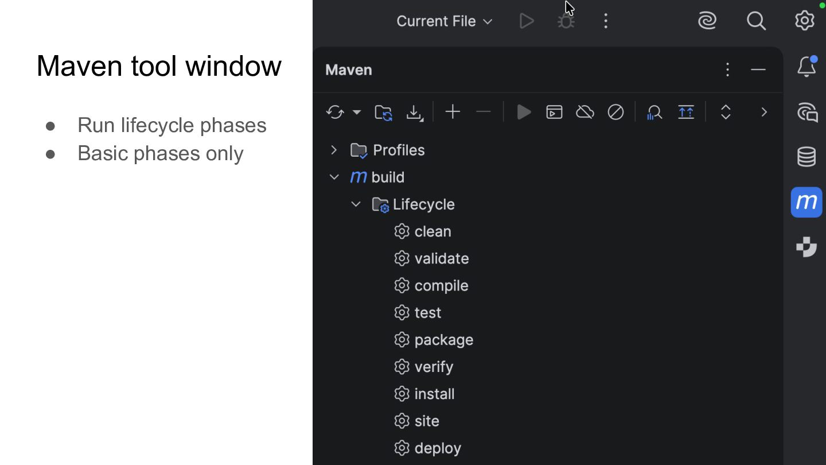
Task: Toggle Offline Mode in Maven toolbar
Action: point(585,112)
